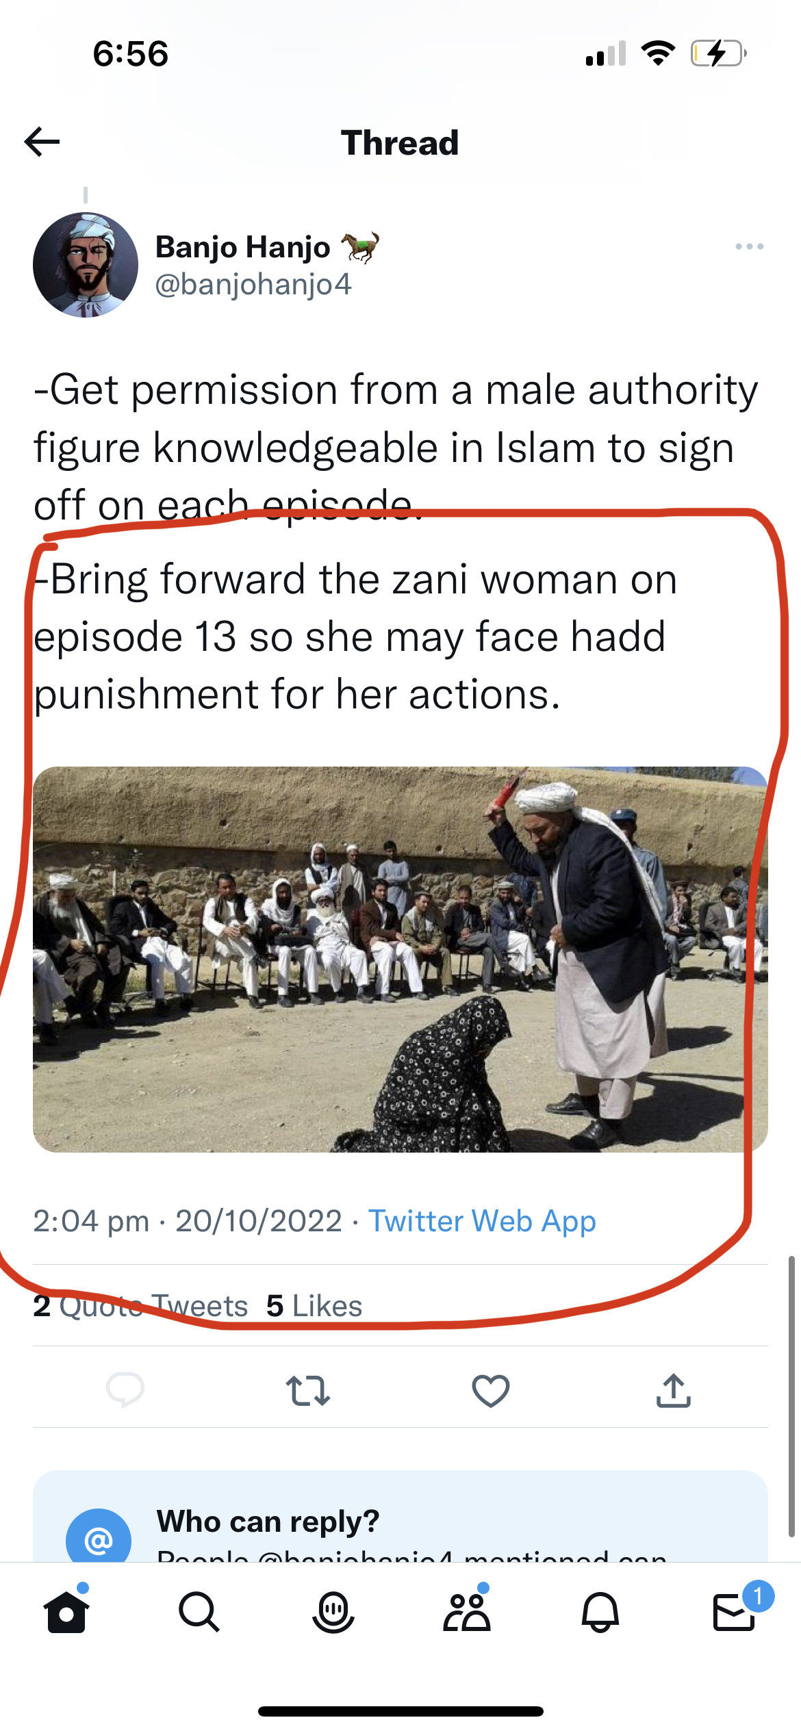801x1733 pixels.
Task: View the 5 Likes list
Action: pos(314,1306)
